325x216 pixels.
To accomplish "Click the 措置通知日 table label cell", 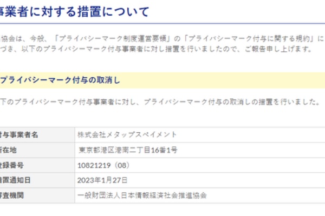I will click(x=16, y=180).
